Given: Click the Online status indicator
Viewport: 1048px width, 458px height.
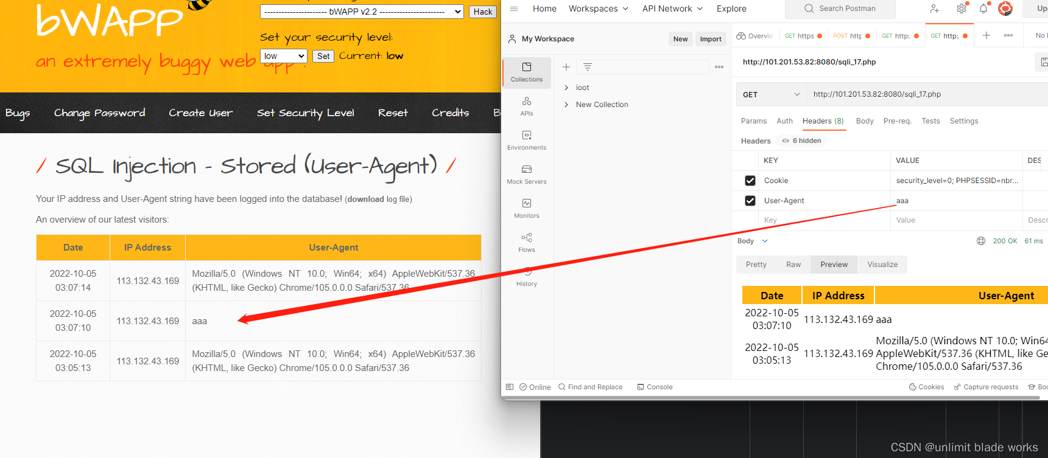Looking at the screenshot, I should click(x=535, y=387).
